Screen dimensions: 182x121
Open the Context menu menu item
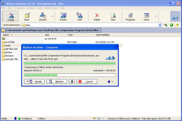coord(51,8)
